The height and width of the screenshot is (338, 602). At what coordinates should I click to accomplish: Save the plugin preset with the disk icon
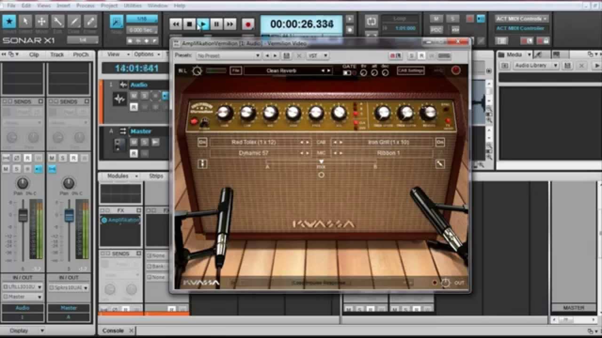(286, 56)
